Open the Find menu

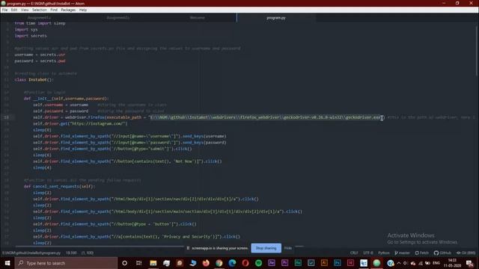(54, 10)
